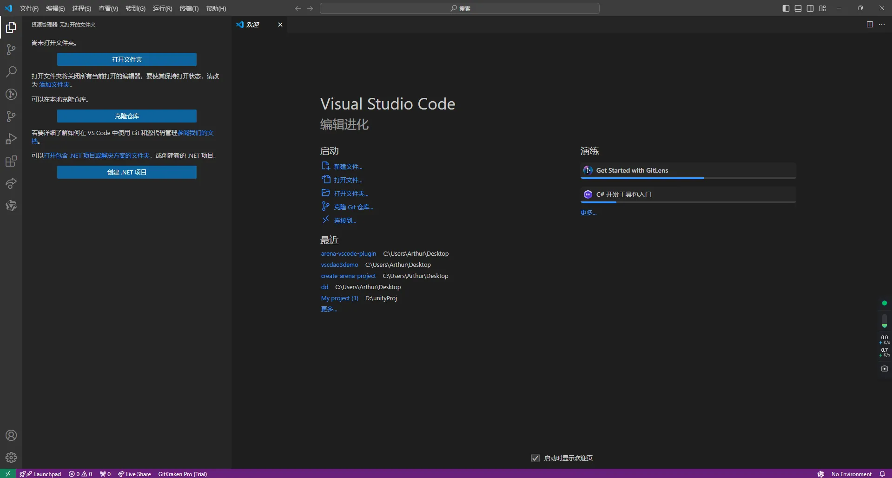Open the Manage gear icon
The width and height of the screenshot is (892, 478).
click(11, 458)
